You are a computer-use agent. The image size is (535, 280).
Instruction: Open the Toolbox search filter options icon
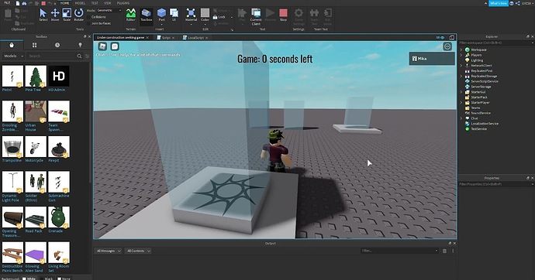(x=88, y=56)
